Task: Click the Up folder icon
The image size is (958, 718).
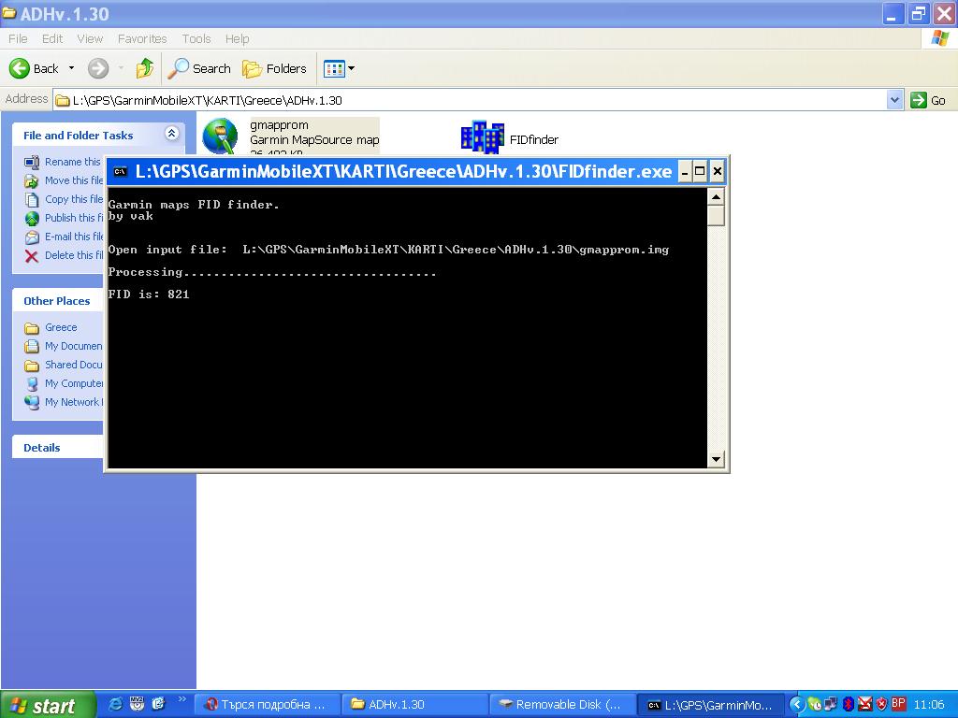Action: (x=145, y=68)
